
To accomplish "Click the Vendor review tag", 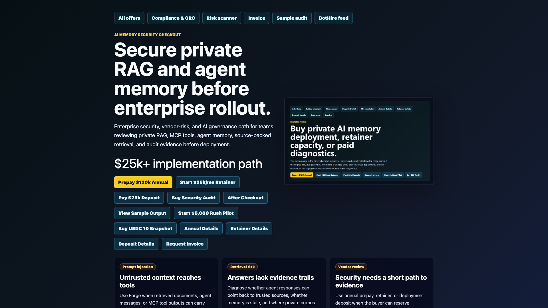I will point(351,267).
